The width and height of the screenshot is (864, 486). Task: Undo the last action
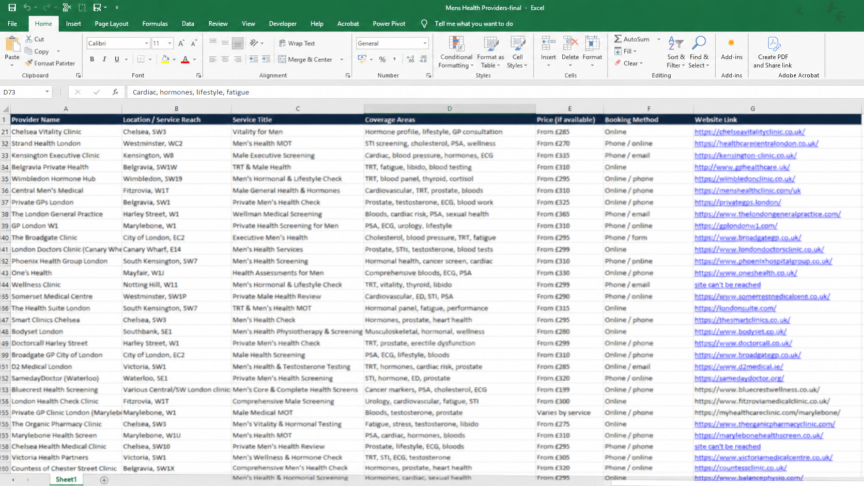click(27, 7)
